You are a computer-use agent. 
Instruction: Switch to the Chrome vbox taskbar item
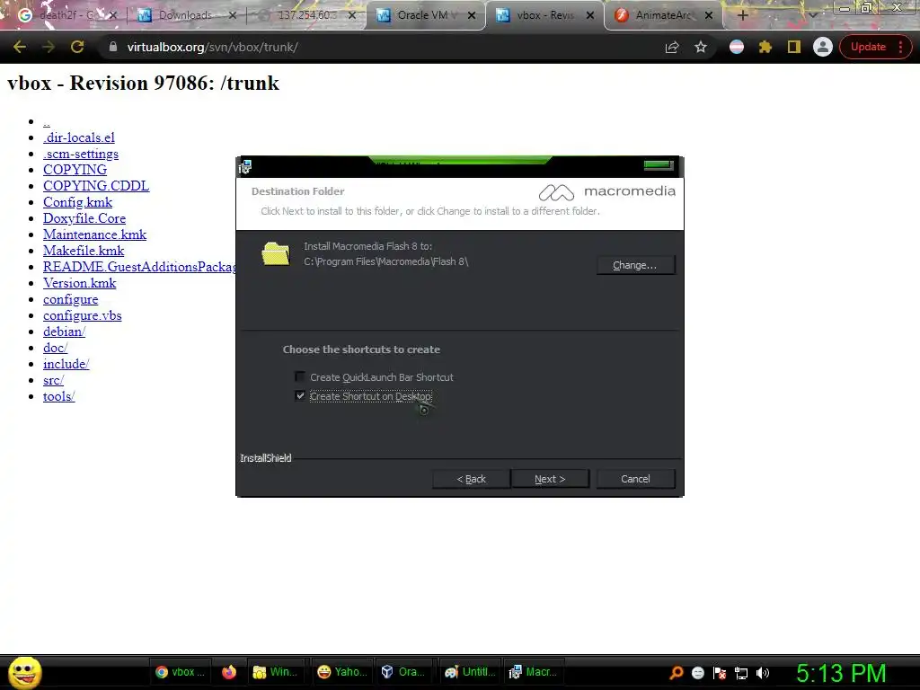[180, 672]
